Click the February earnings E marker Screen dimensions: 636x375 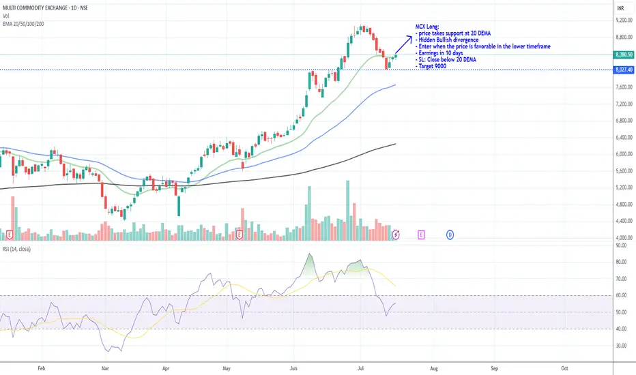[9, 235]
